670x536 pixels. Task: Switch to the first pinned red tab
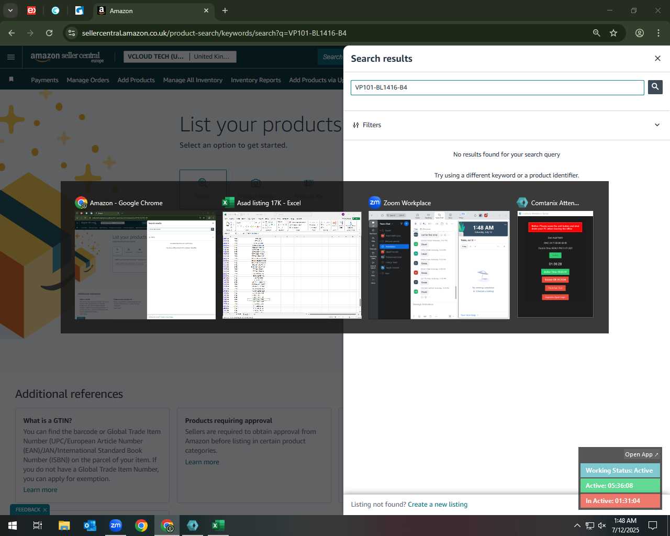click(x=31, y=10)
